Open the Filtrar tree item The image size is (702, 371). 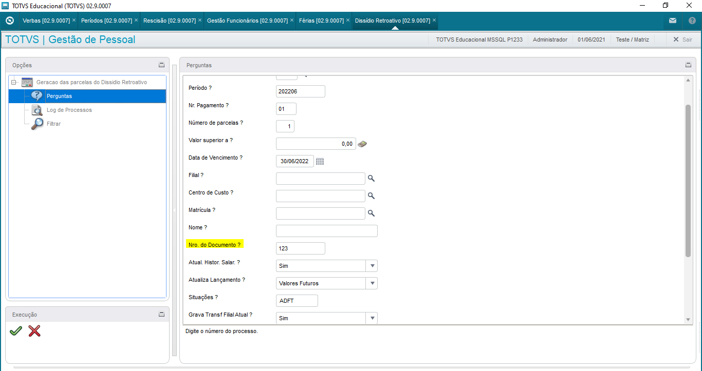tap(53, 124)
